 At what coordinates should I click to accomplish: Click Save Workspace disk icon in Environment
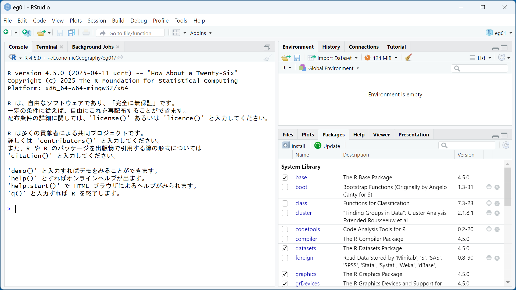pyautogui.click(x=297, y=58)
